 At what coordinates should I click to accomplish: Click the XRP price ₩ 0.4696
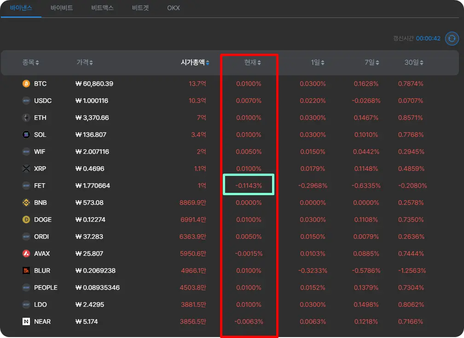pos(90,169)
